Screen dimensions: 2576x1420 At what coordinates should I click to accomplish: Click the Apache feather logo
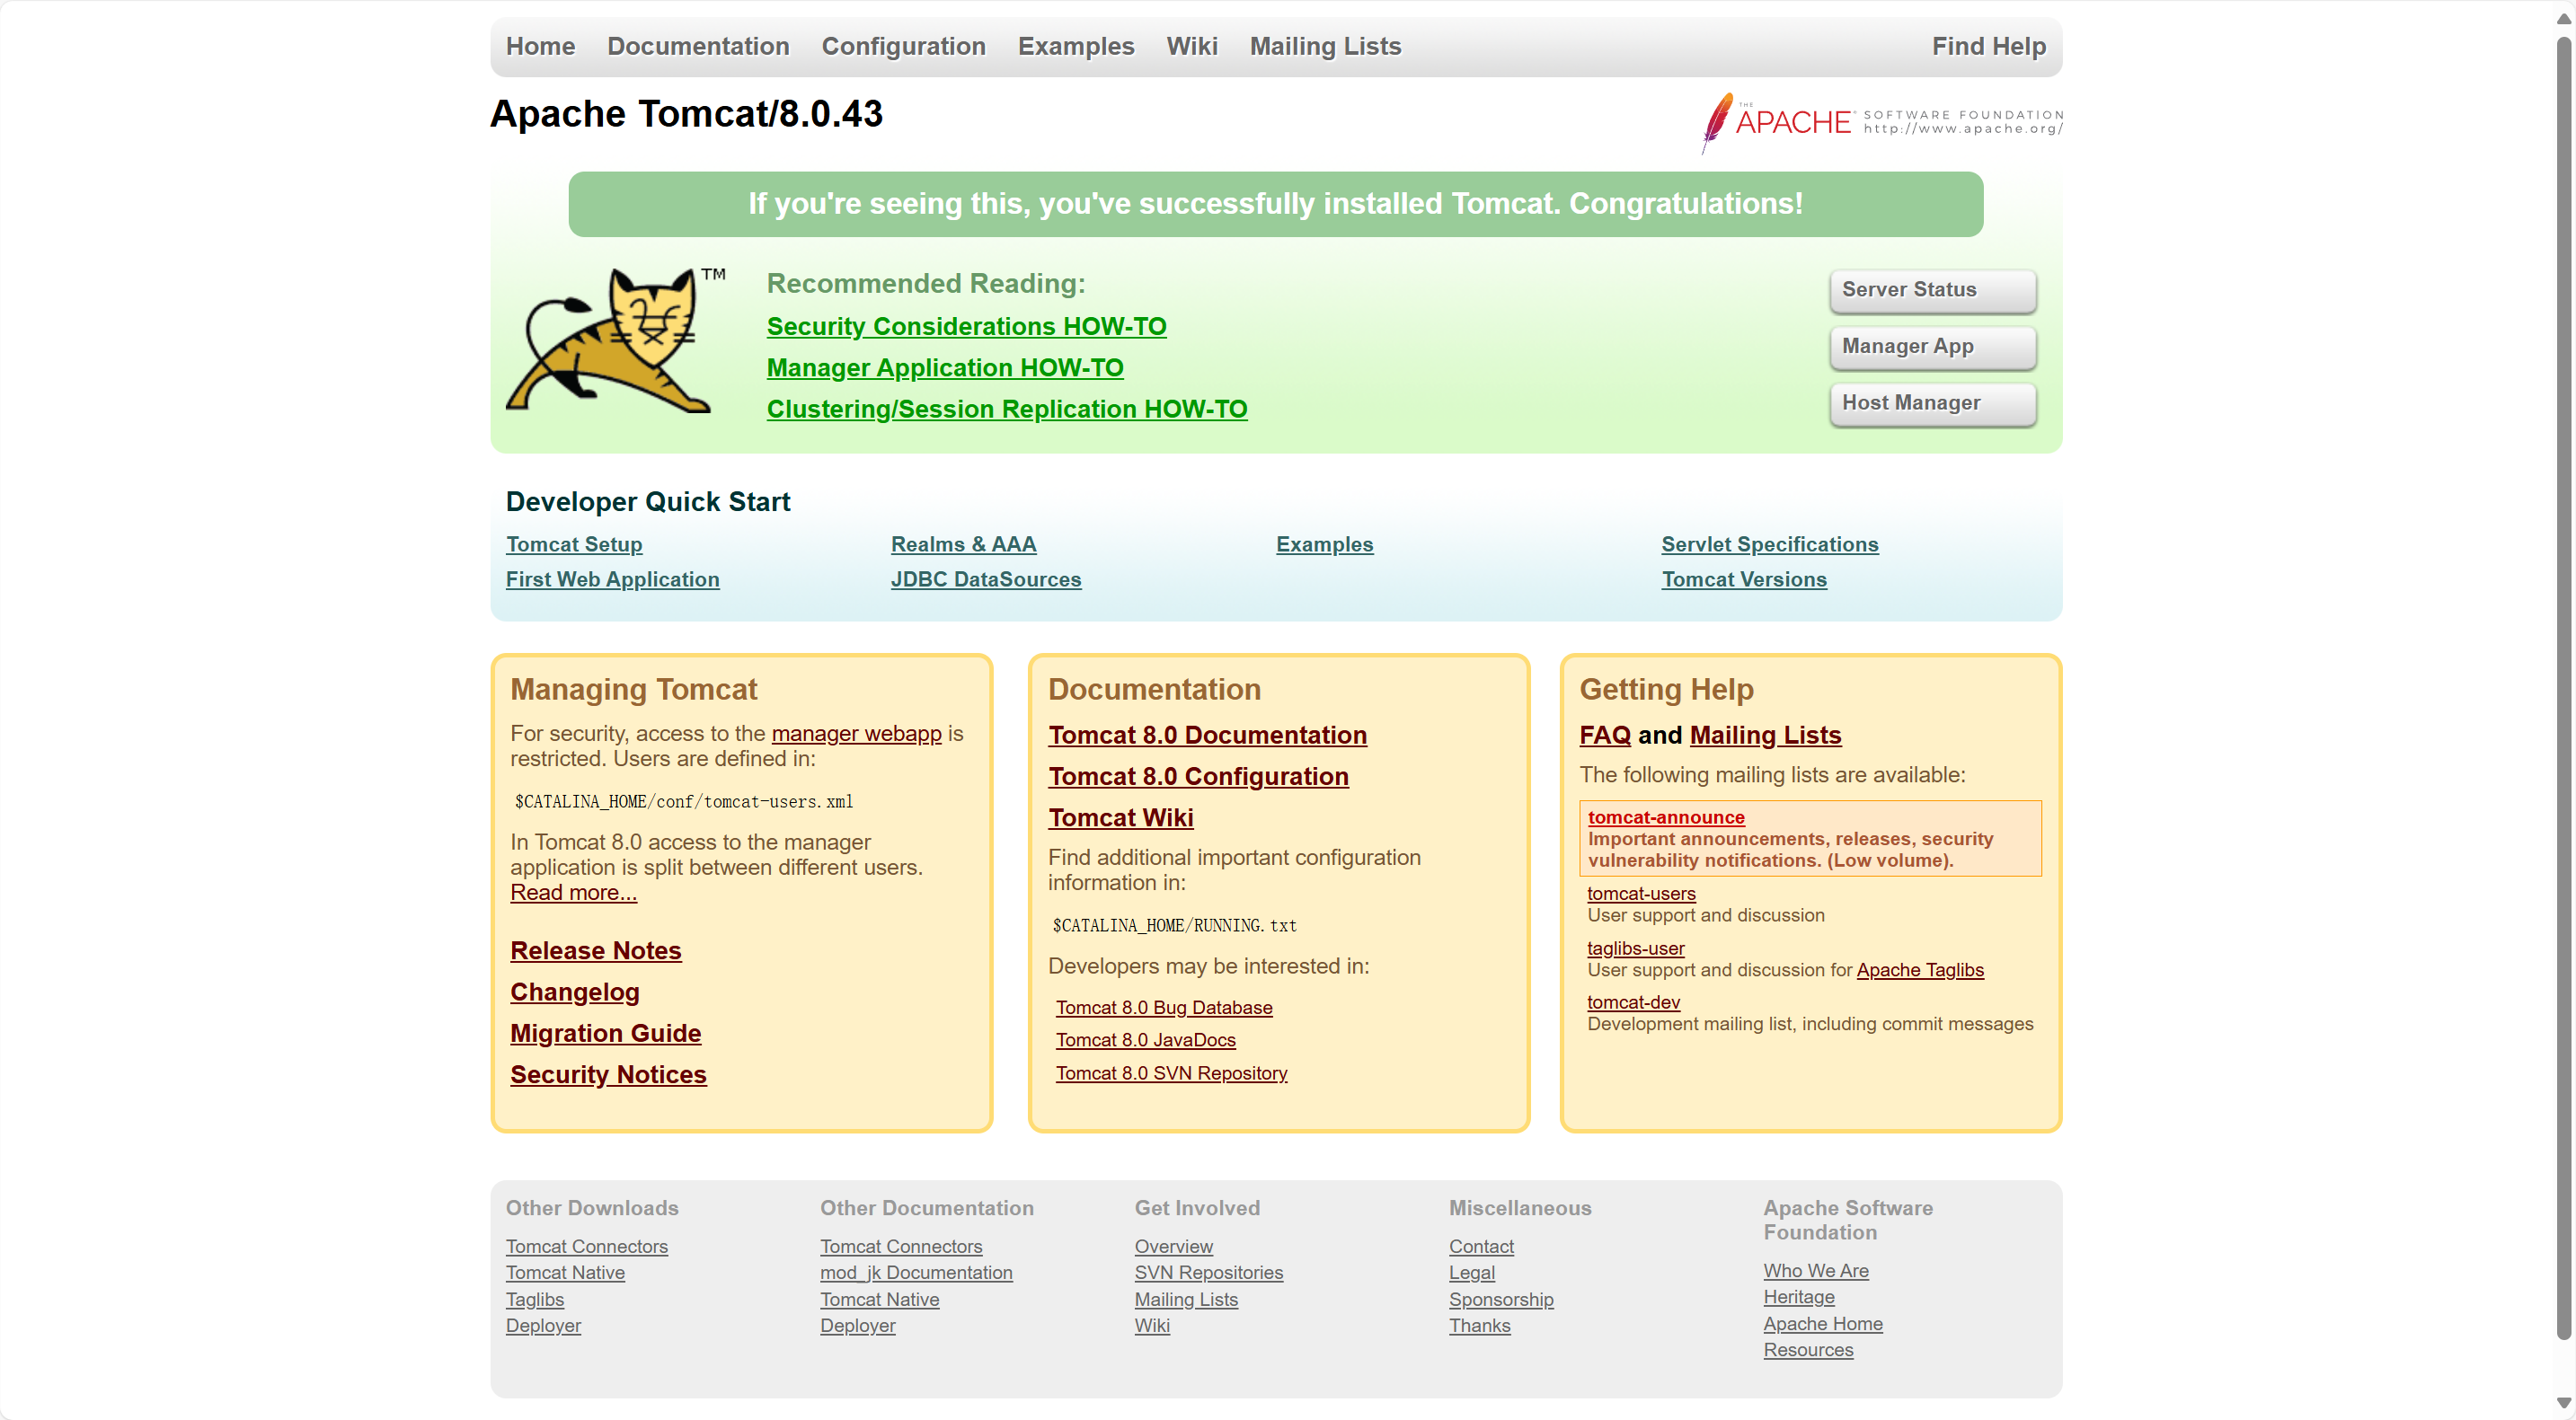point(1716,122)
